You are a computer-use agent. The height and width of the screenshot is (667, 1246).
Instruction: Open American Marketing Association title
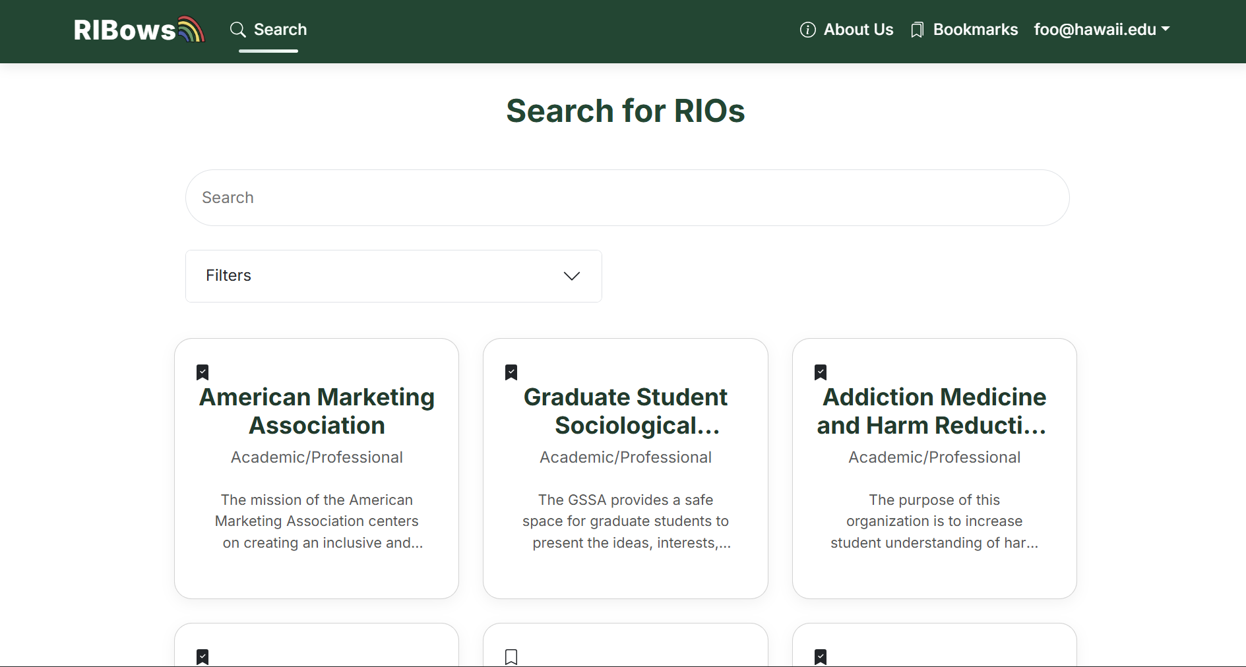(x=317, y=411)
